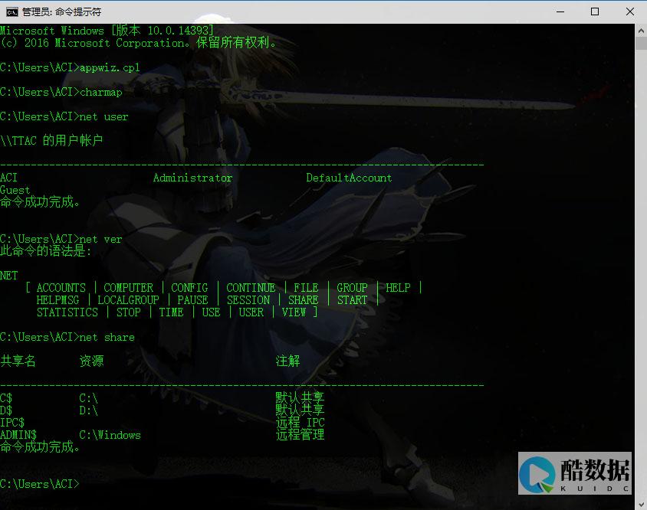This screenshot has height=510, width=647.
Task: Click the 'appwiz.cpl' command text
Action: pos(110,67)
